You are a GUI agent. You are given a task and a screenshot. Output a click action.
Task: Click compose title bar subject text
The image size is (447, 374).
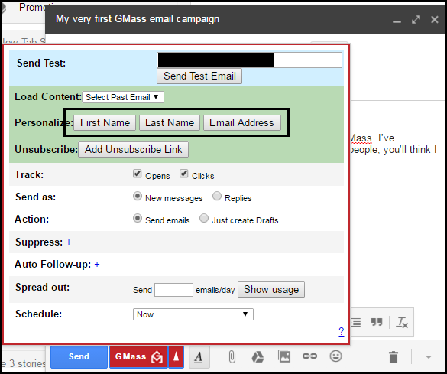[138, 19]
